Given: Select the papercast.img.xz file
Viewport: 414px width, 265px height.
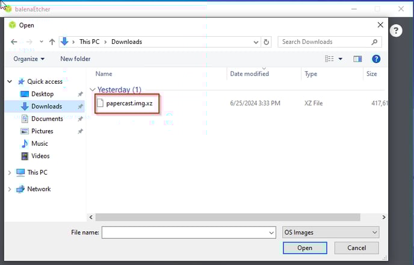Looking at the screenshot, I should tap(129, 104).
